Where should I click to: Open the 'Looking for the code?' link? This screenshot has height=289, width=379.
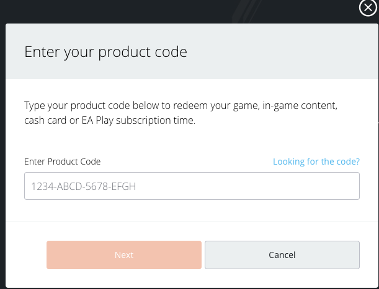[316, 162]
